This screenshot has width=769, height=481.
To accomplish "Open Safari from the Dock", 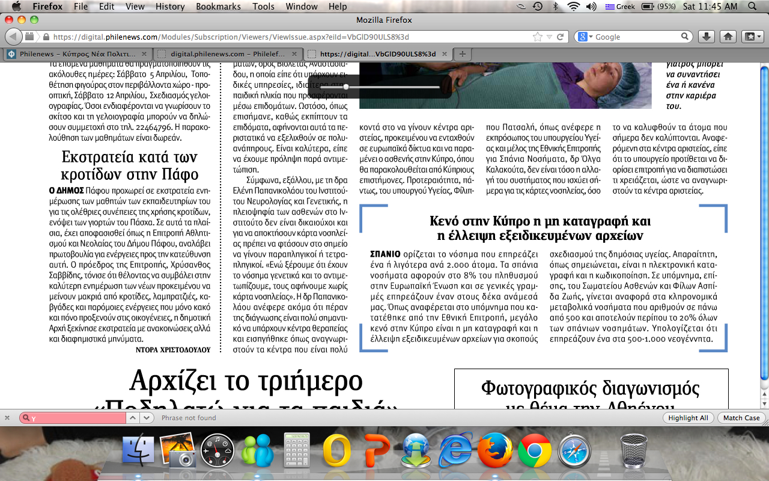I will [574, 450].
